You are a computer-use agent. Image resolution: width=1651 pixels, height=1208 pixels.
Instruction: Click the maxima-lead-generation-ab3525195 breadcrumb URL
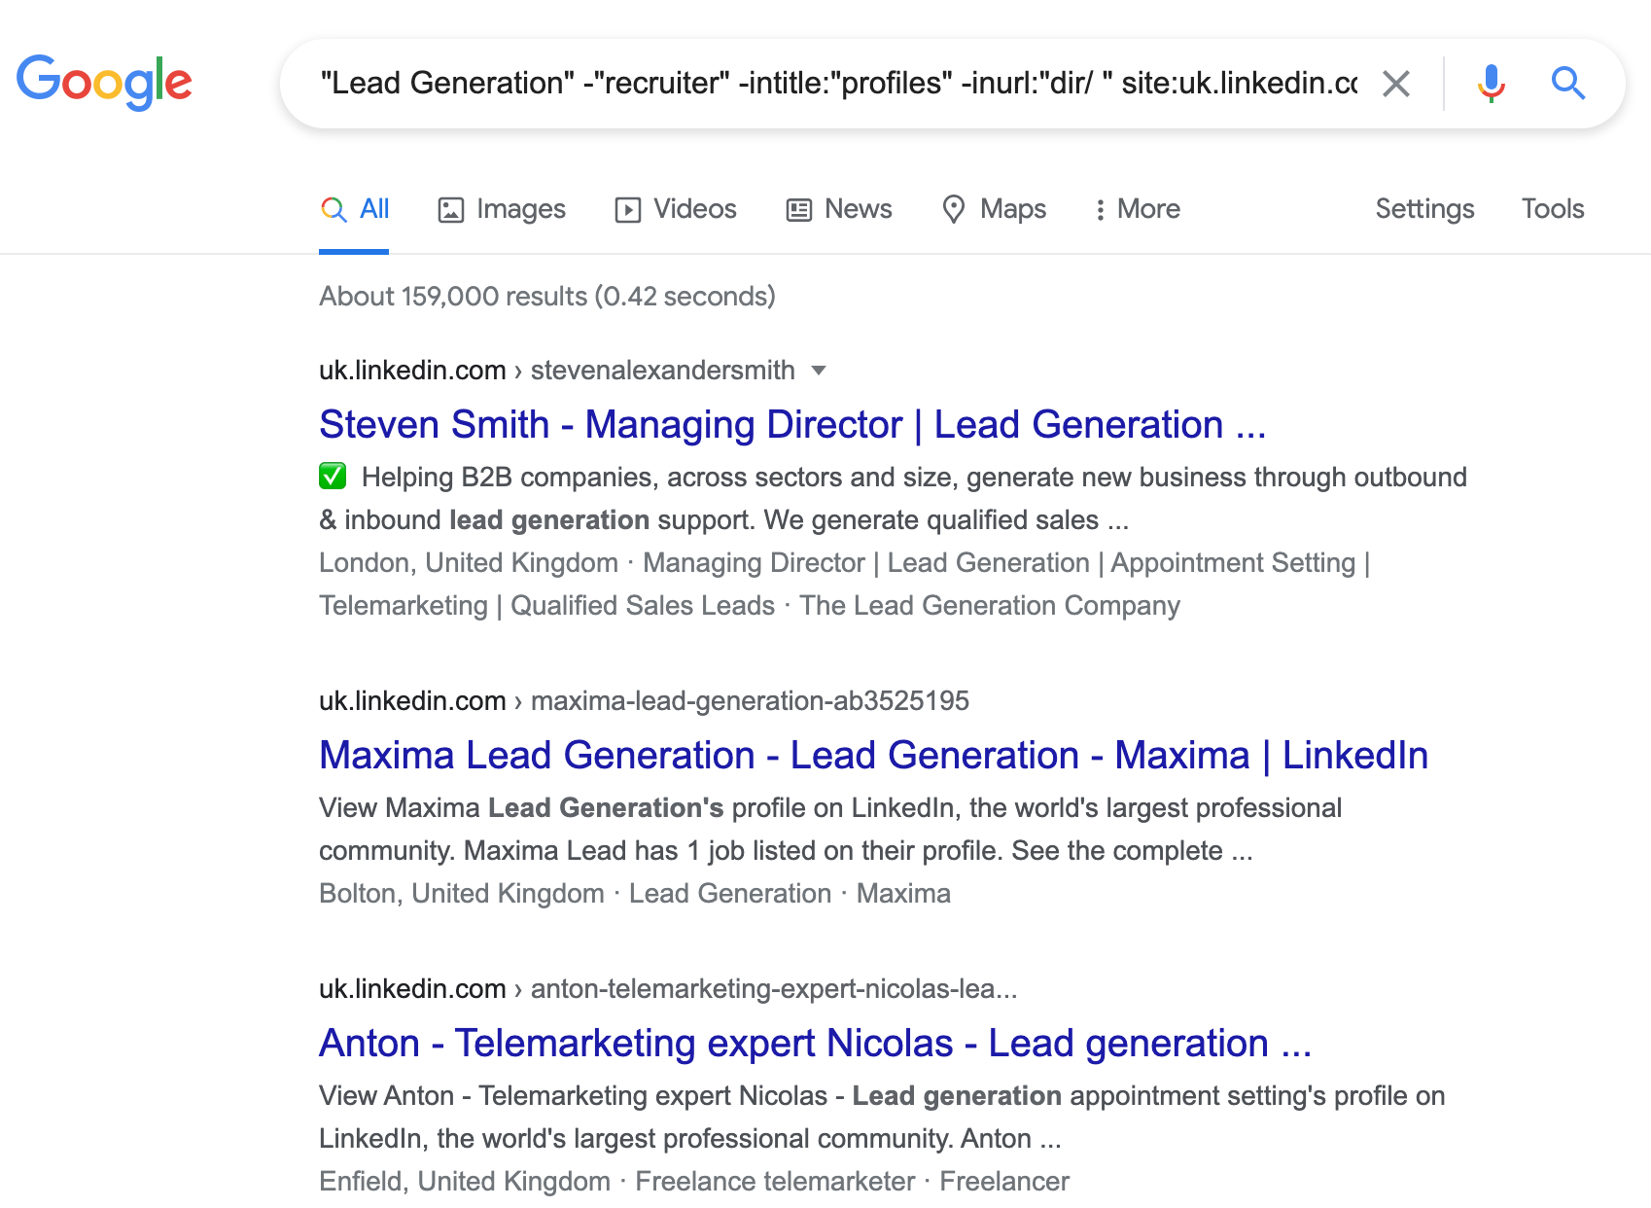coord(750,701)
